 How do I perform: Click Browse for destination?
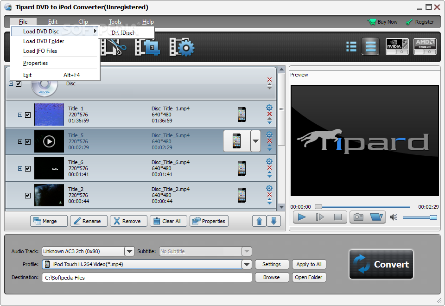[272, 277]
